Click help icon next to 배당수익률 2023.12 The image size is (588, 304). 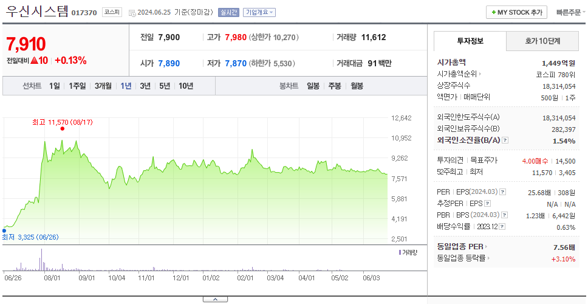tap(502, 227)
